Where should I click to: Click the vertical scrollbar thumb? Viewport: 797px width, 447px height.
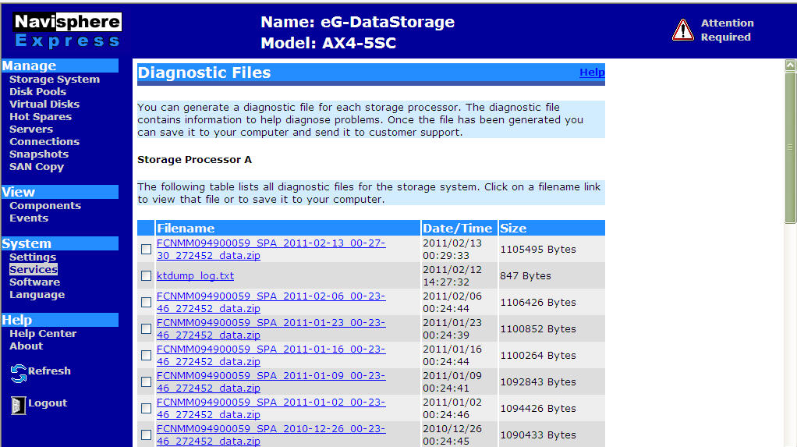coord(790,147)
